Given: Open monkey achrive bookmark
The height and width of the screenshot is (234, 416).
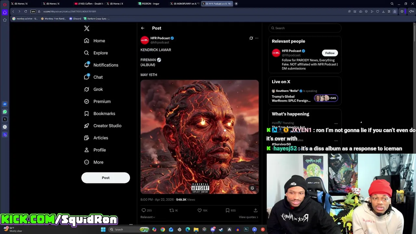Looking at the screenshot, I should (24, 19).
